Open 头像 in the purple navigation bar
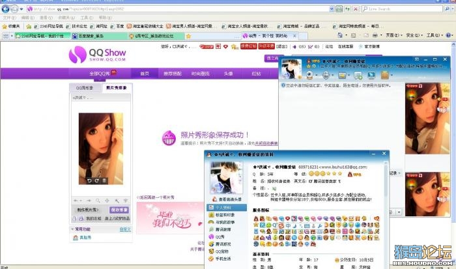 pyautogui.click(x=228, y=74)
